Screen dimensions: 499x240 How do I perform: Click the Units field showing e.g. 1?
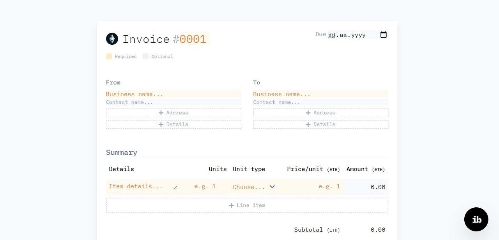[x=205, y=187]
